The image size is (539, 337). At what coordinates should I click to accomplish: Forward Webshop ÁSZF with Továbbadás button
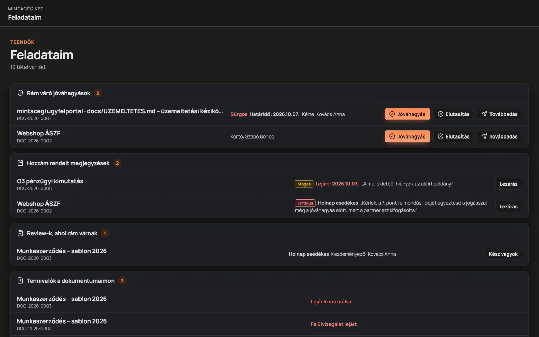point(500,136)
